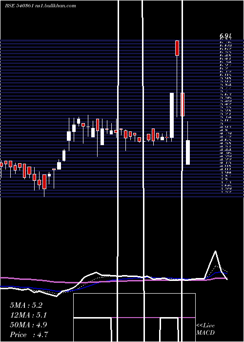Select the 12MA : 5.1 readout
This screenshot has height=342, width=244.
point(28,315)
